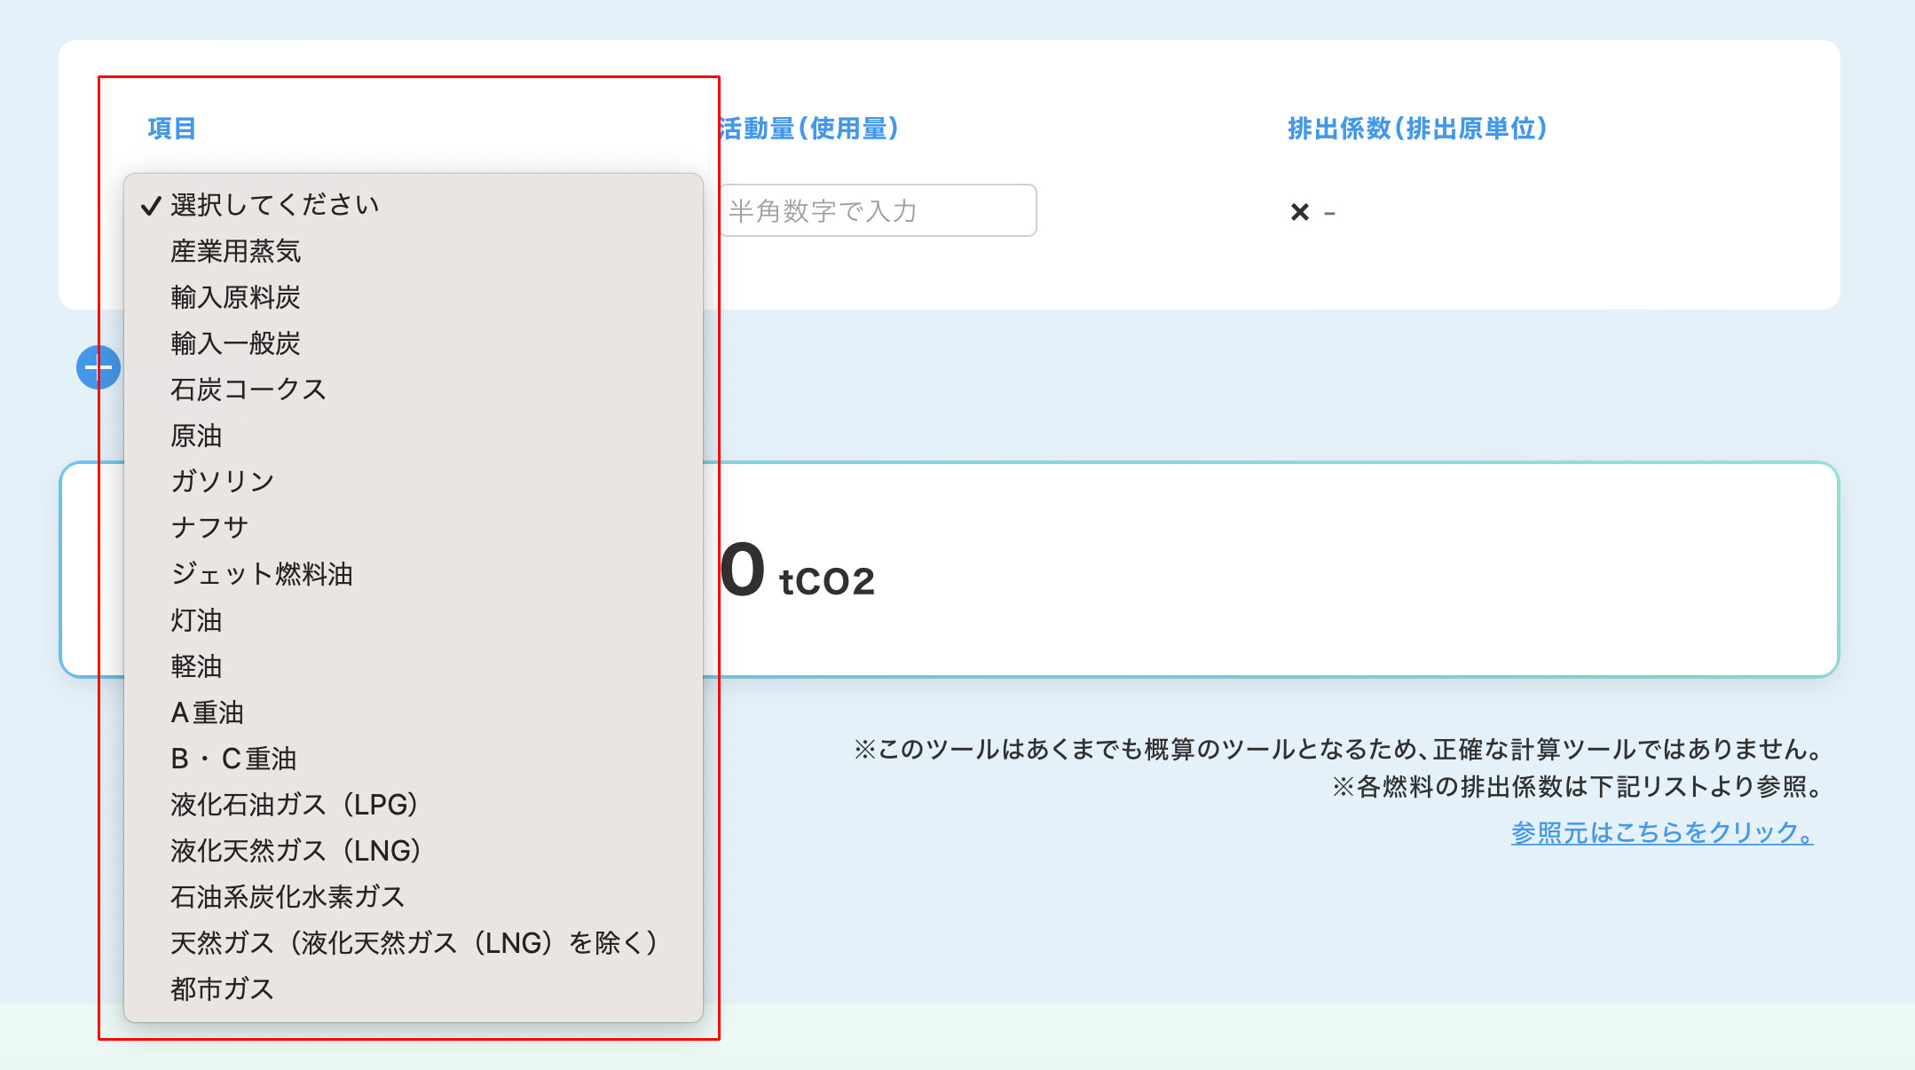The image size is (1915, 1070).
Task: Choose the 軽油 option
Action: click(197, 666)
